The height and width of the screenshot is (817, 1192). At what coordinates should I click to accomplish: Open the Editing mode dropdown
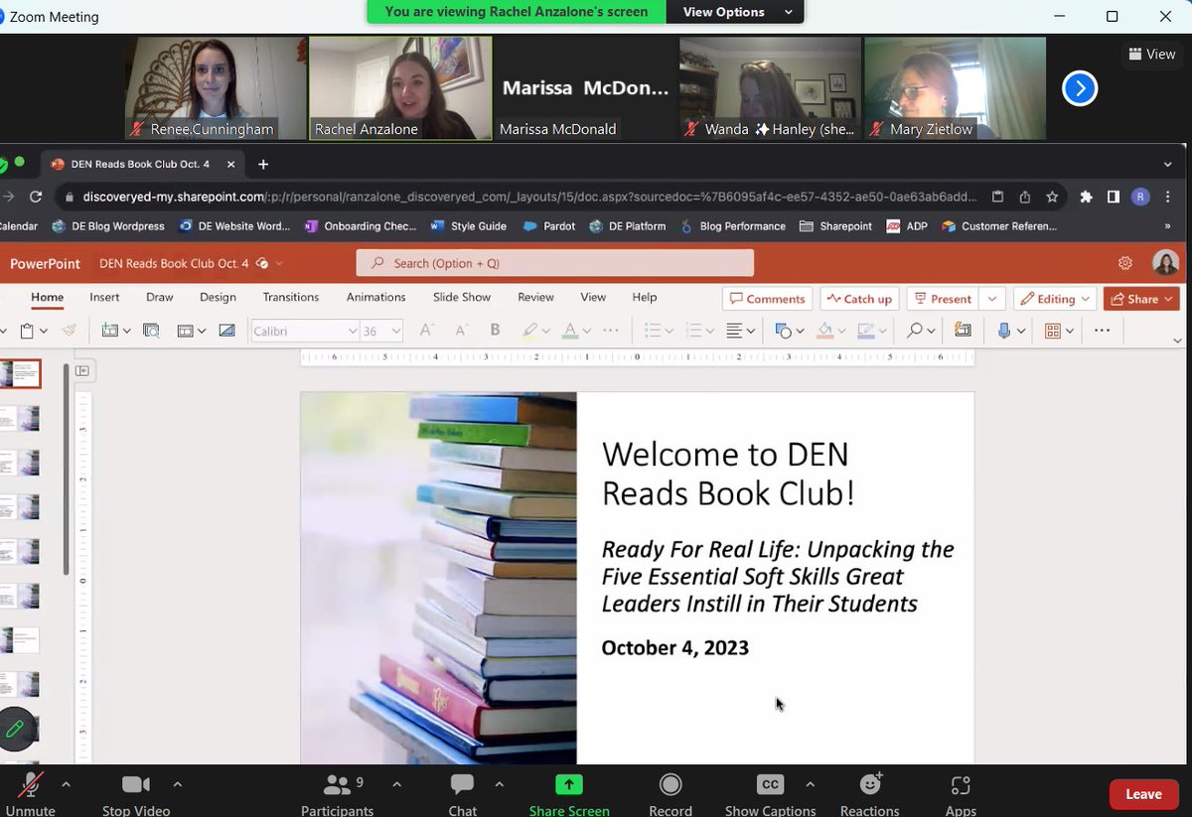[1055, 299]
